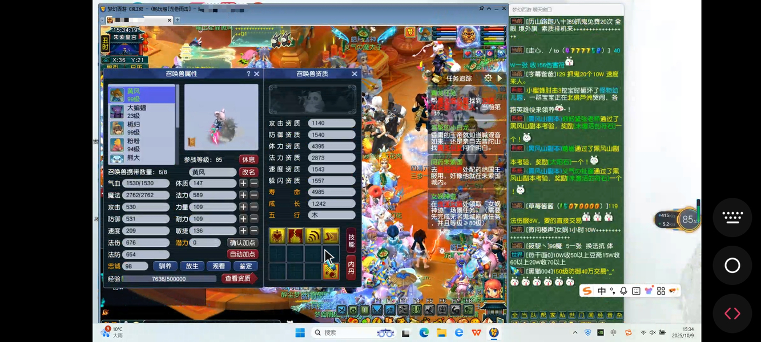Collapse the game window with the caret button
Image resolution: width=761 pixels, height=342 pixels.
coord(490,9)
